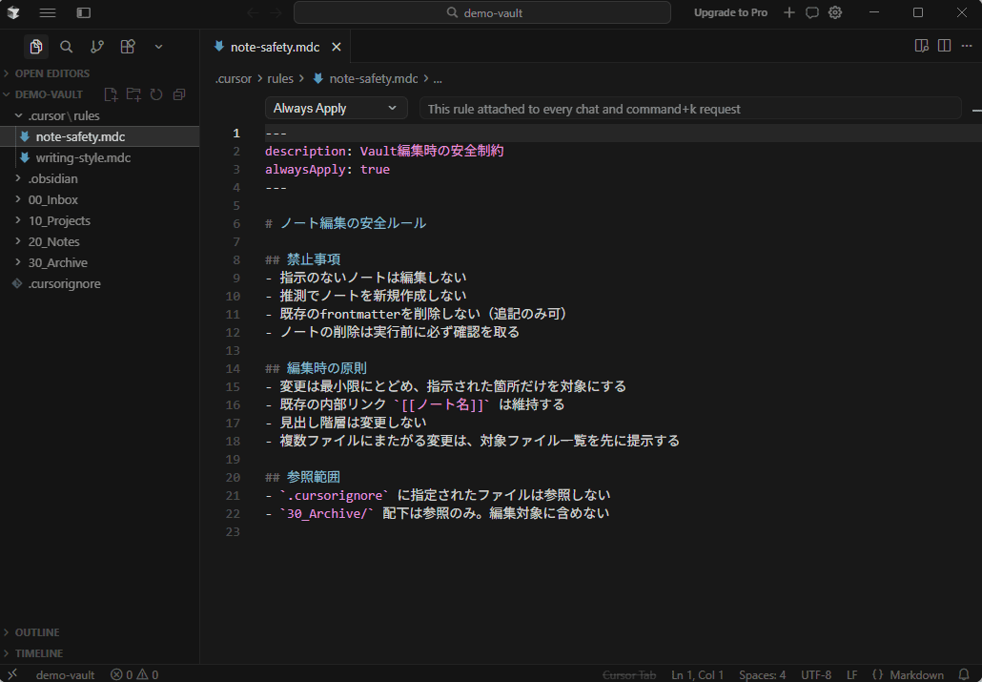Refresh the explorer tree
The width and height of the screenshot is (982, 682).
pyautogui.click(x=156, y=94)
